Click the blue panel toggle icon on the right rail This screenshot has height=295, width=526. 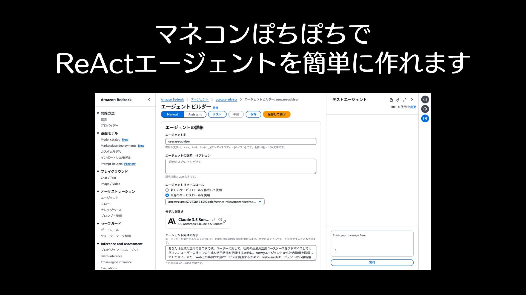click(425, 118)
